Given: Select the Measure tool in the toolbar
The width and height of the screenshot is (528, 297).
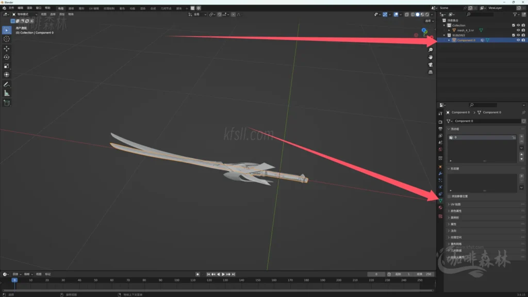Looking at the screenshot, I should click(7, 93).
